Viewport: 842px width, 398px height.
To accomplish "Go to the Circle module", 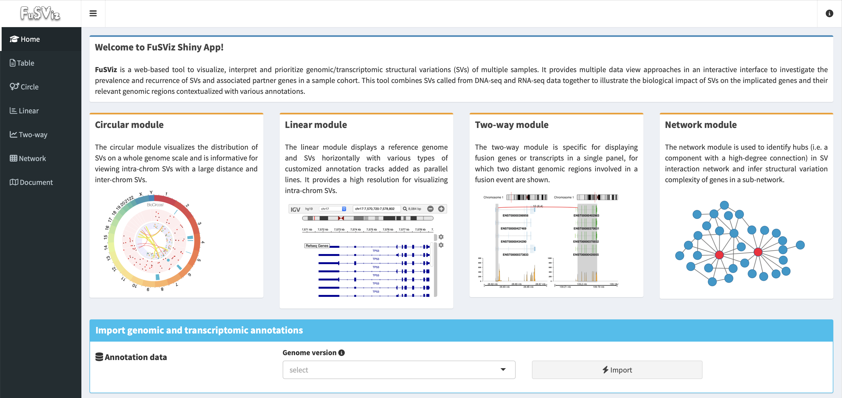I will (41, 87).
